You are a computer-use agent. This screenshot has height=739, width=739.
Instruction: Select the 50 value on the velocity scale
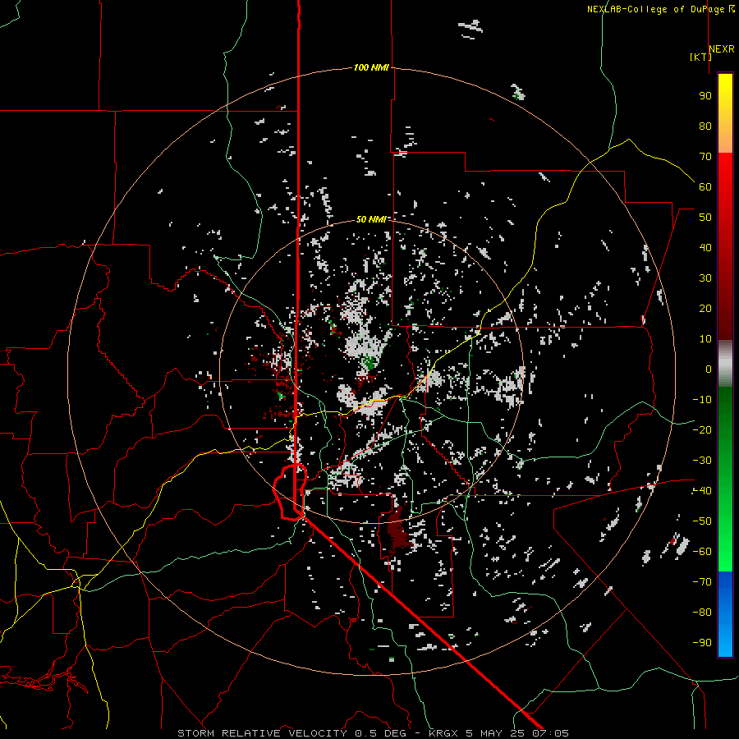(705, 218)
